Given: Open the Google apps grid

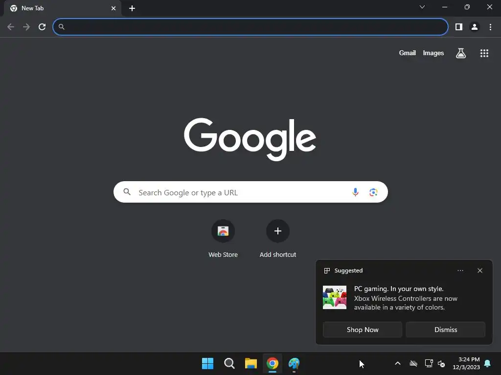Looking at the screenshot, I should point(484,53).
